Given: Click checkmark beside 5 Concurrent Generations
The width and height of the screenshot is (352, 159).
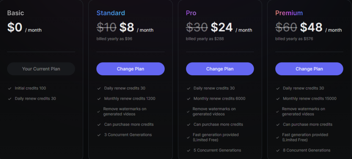Looking at the screenshot, I should [188, 150].
